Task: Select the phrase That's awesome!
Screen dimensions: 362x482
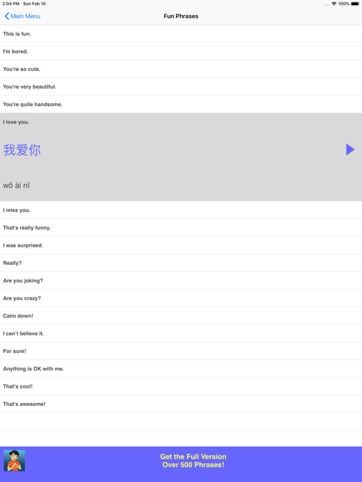Action: 181,404
